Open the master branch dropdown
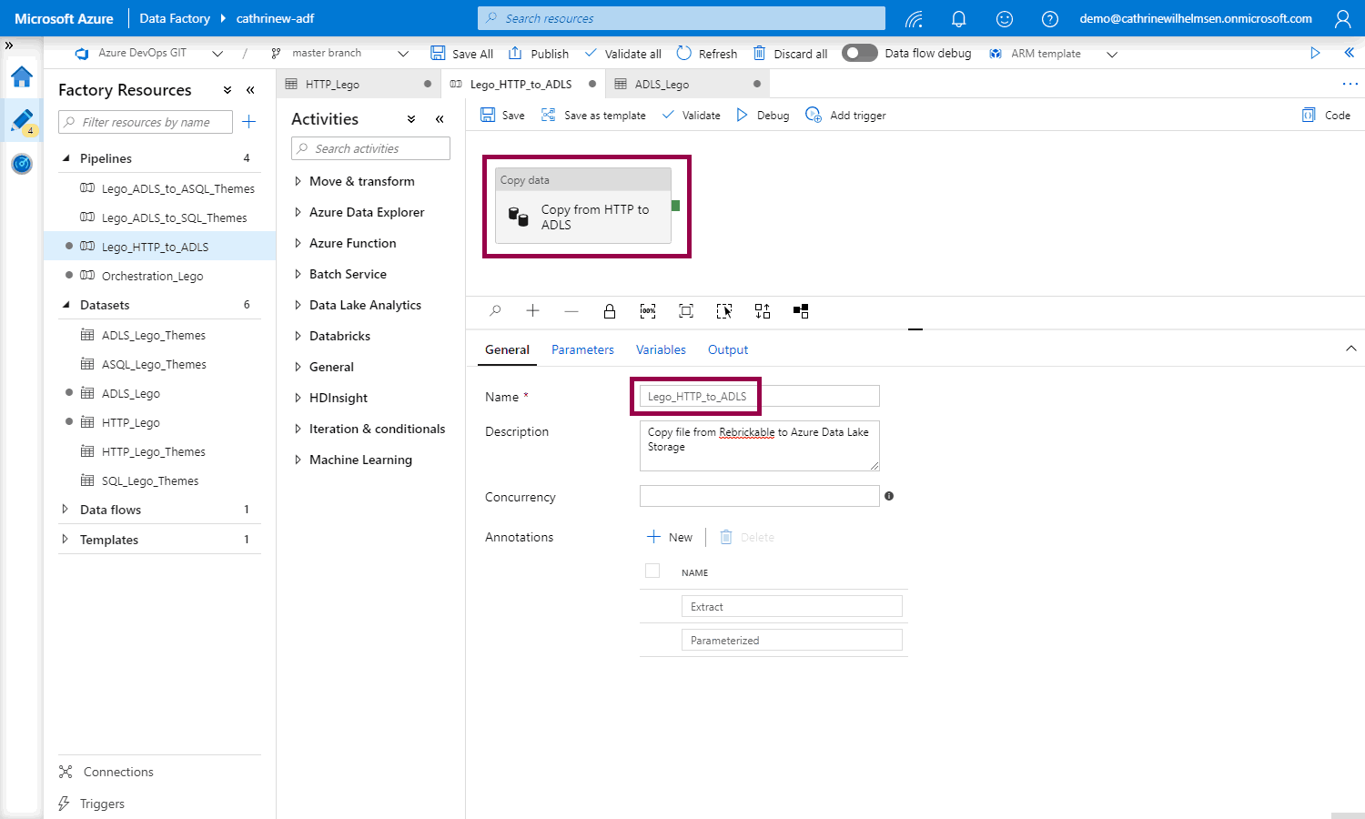The height and width of the screenshot is (819, 1365). (x=340, y=54)
